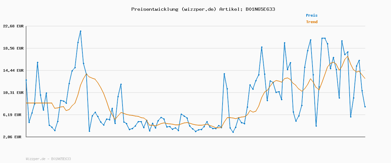Click the first blue data point at the left edge

pyautogui.click(x=26, y=80)
